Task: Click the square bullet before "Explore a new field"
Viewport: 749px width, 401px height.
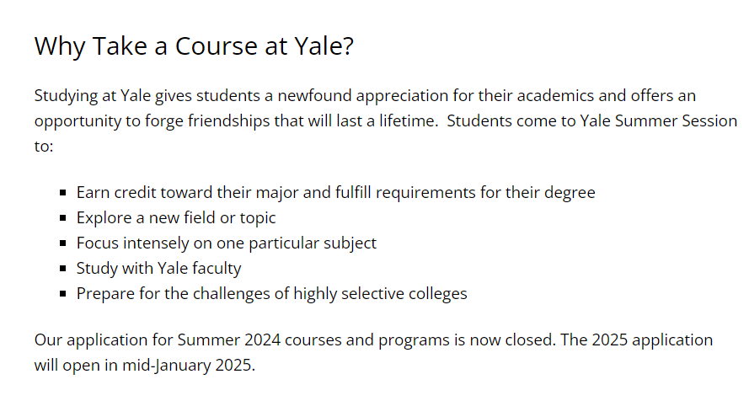Action: [64, 218]
